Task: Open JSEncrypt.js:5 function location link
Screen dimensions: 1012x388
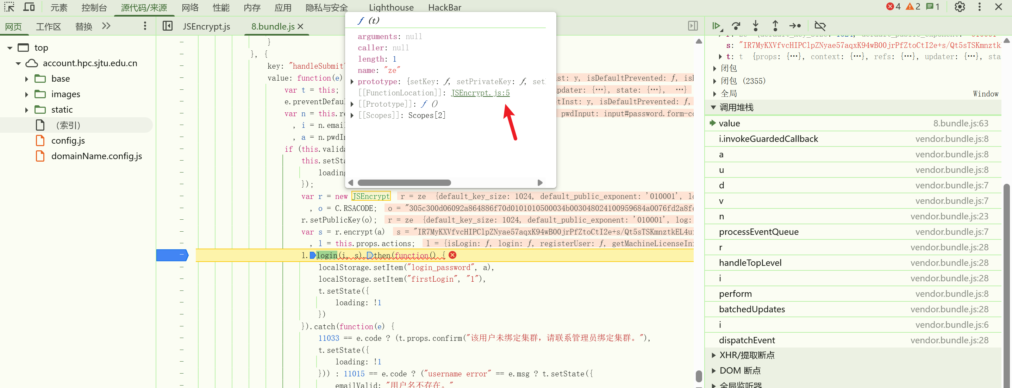Action: 480,93
